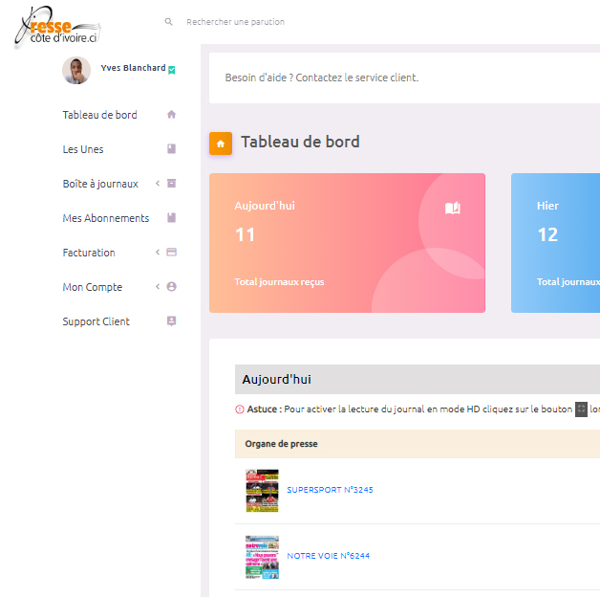Open the SUPERSPORT N°3245 link
600x597 pixels.
click(330, 490)
